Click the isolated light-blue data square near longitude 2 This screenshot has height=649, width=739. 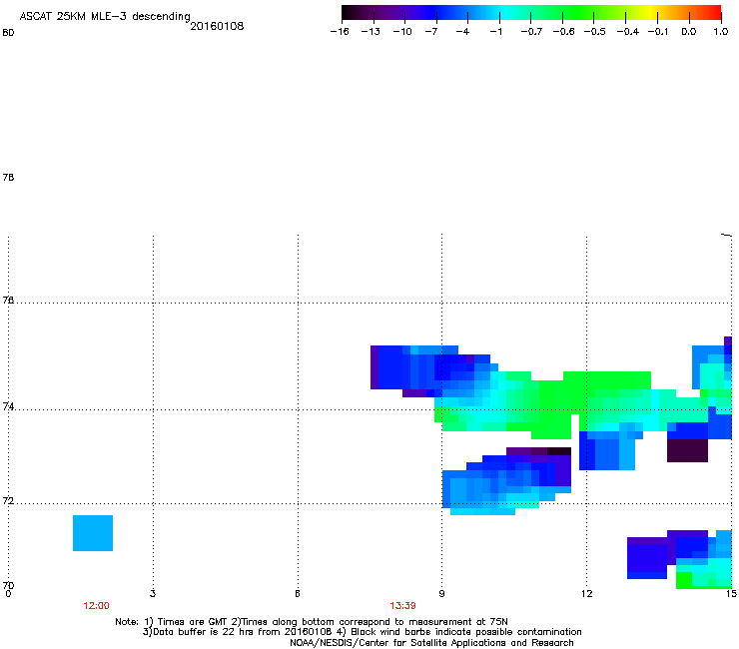click(93, 533)
